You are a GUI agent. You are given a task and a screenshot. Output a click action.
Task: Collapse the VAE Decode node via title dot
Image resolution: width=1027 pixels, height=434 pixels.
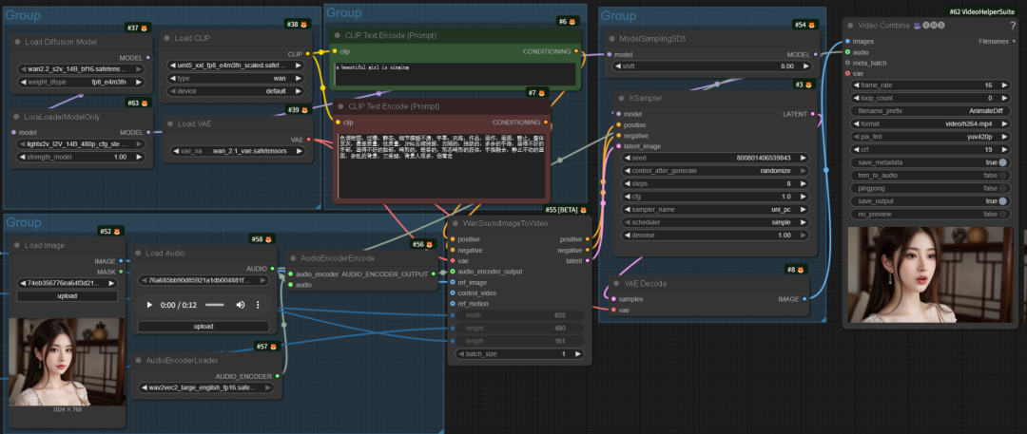point(616,283)
